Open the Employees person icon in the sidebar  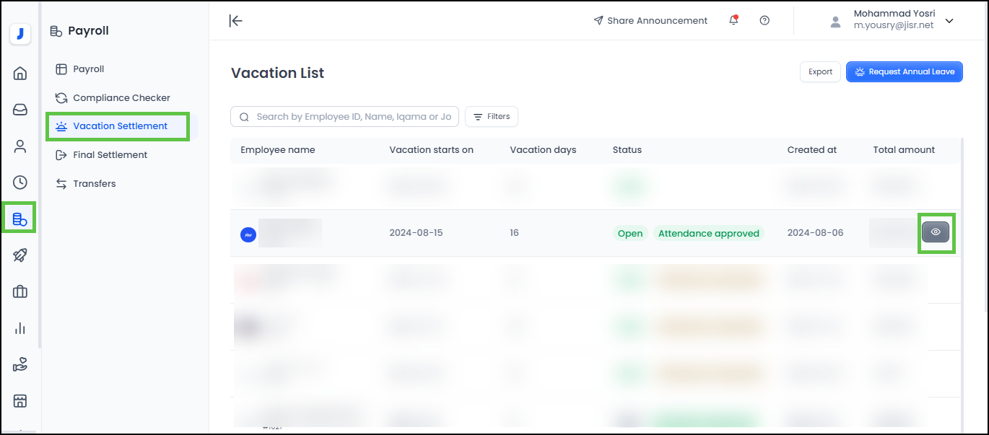click(20, 146)
